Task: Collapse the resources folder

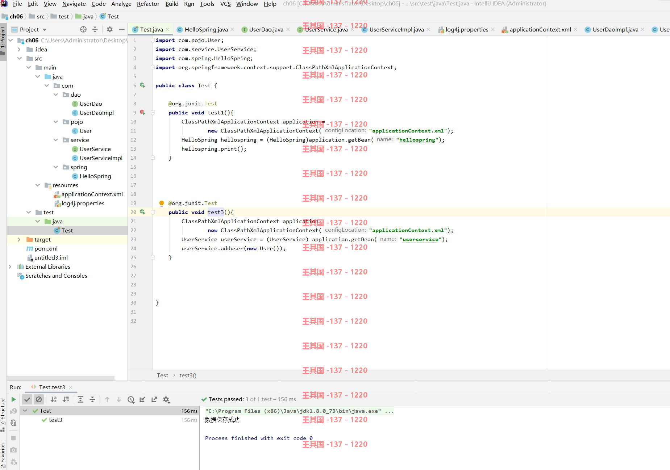Action: (x=38, y=185)
